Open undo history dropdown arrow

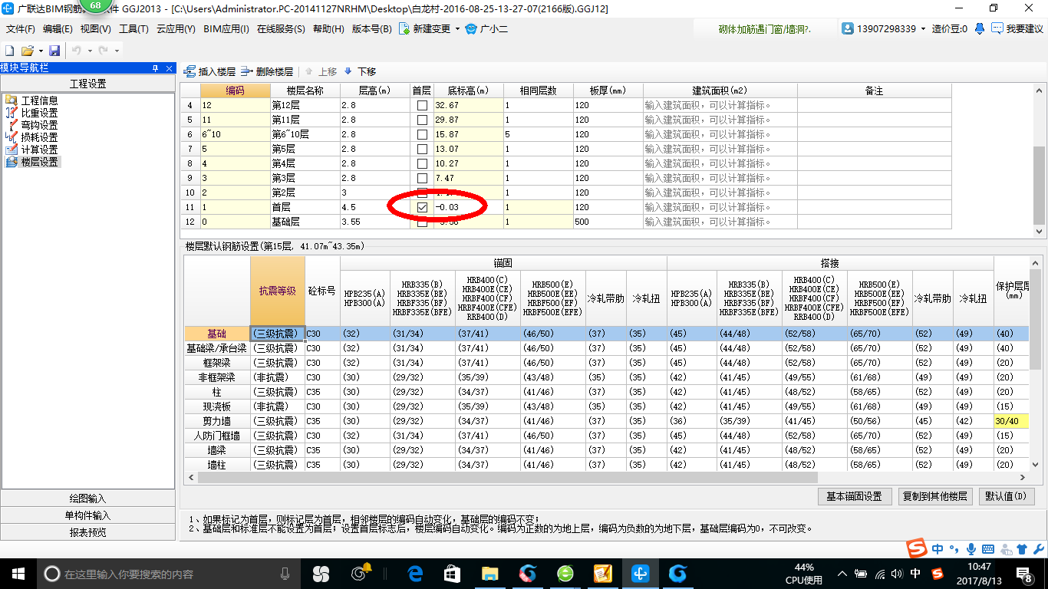89,50
